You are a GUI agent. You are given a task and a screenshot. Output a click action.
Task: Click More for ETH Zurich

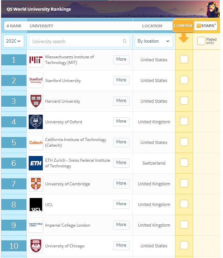[121, 163]
